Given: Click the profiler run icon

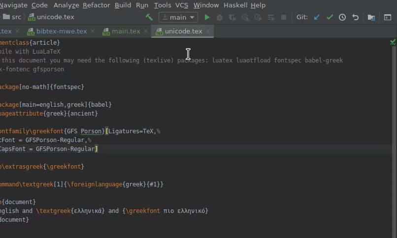Looking at the screenshot, I should [245, 17].
